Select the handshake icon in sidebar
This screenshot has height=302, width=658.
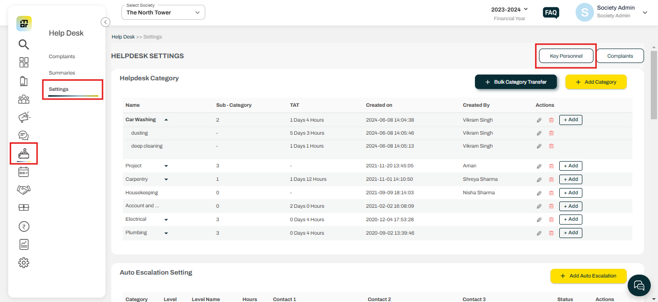pyautogui.click(x=24, y=189)
